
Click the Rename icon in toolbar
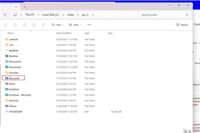(24, 25)
